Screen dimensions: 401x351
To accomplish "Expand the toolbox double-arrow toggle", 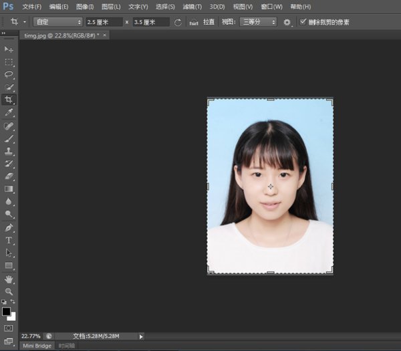I will click(3, 33).
